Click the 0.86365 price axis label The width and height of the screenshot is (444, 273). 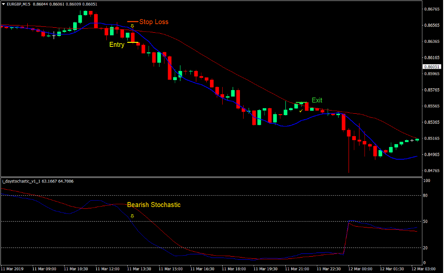(x=432, y=41)
